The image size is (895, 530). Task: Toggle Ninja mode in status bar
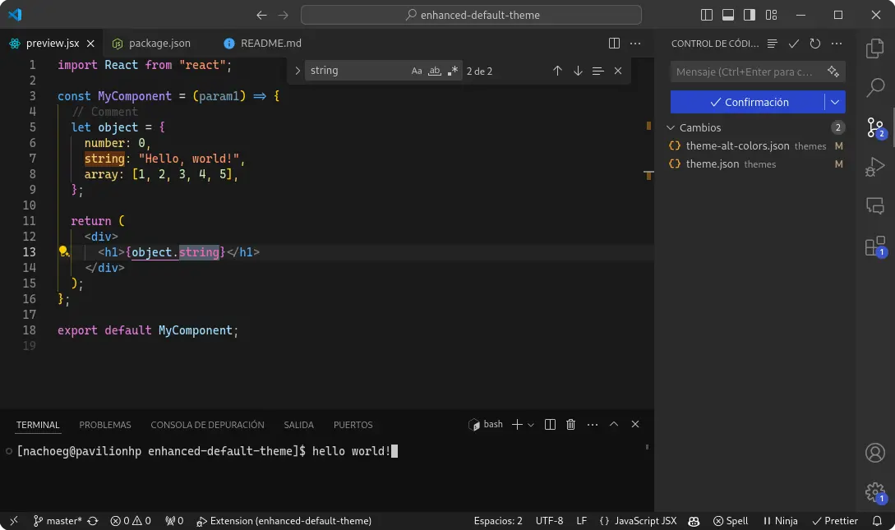pos(780,521)
